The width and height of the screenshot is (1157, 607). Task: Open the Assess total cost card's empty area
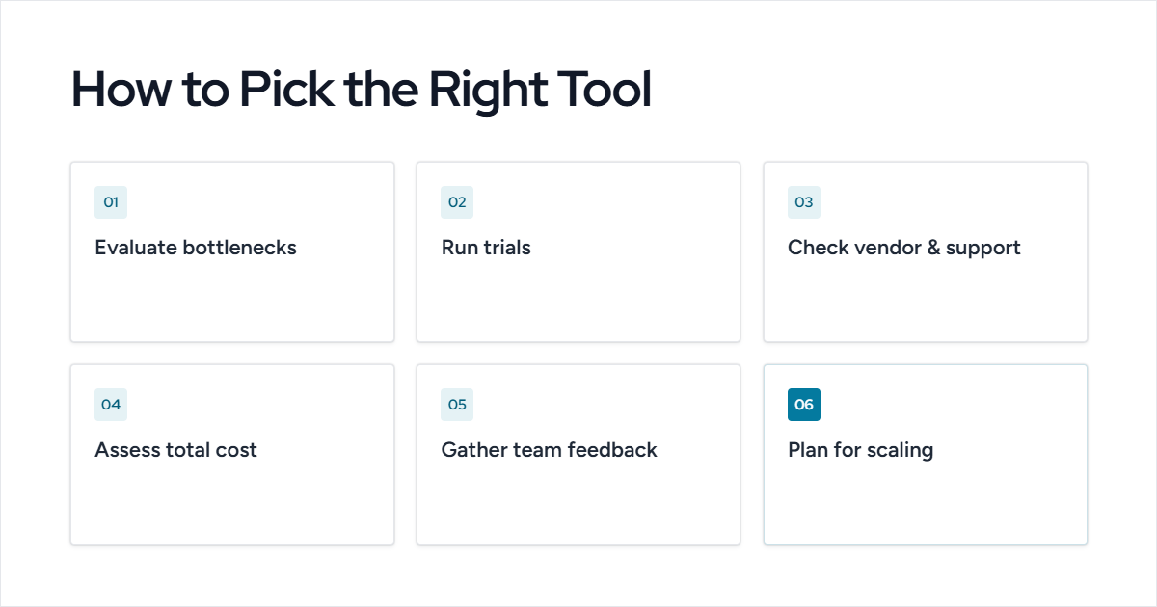tap(232, 503)
